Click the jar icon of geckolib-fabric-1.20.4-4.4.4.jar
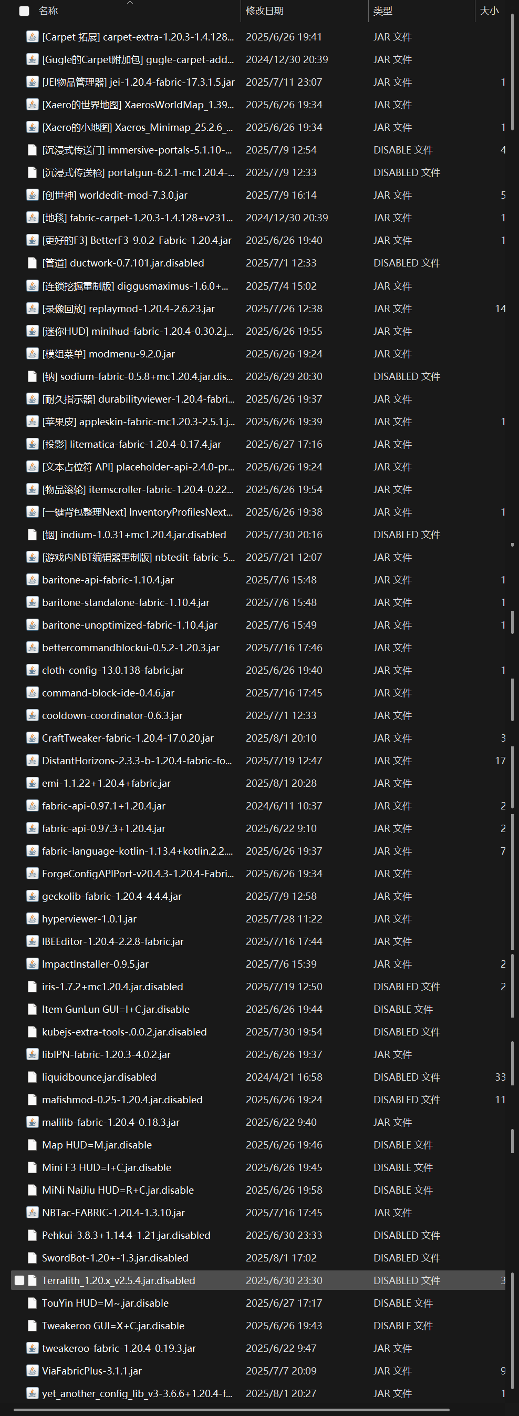 pos(33,896)
